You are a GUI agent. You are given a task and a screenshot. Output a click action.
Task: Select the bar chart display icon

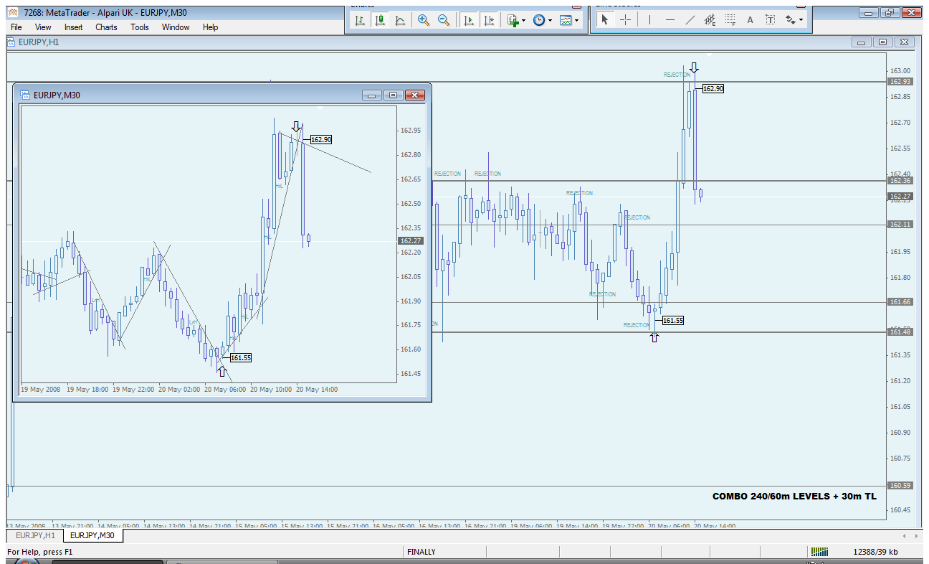click(x=360, y=20)
